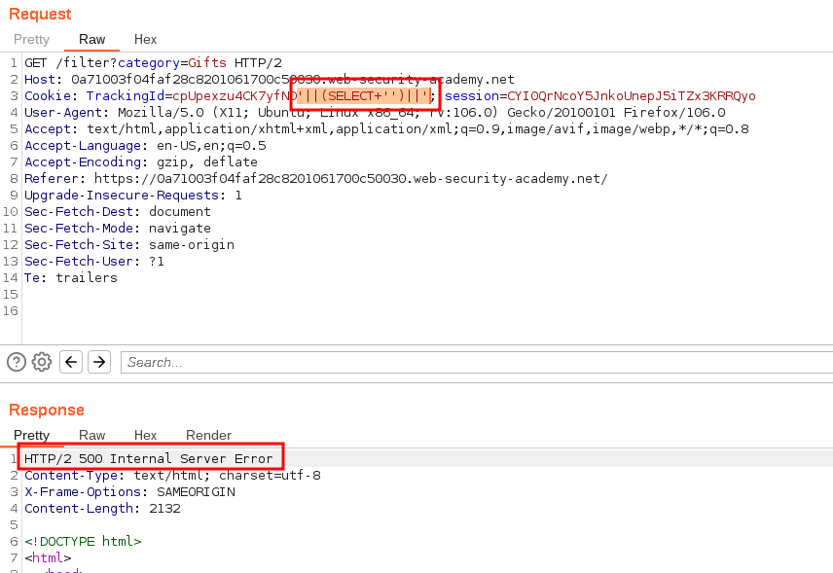Go to previous search match arrow
833x573 pixels.
71,362
